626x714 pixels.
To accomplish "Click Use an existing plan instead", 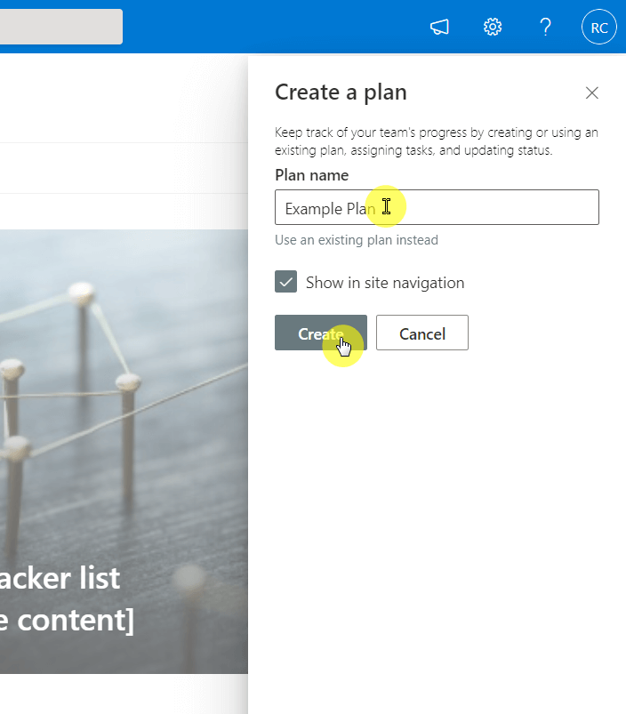I will coord(357,240).
